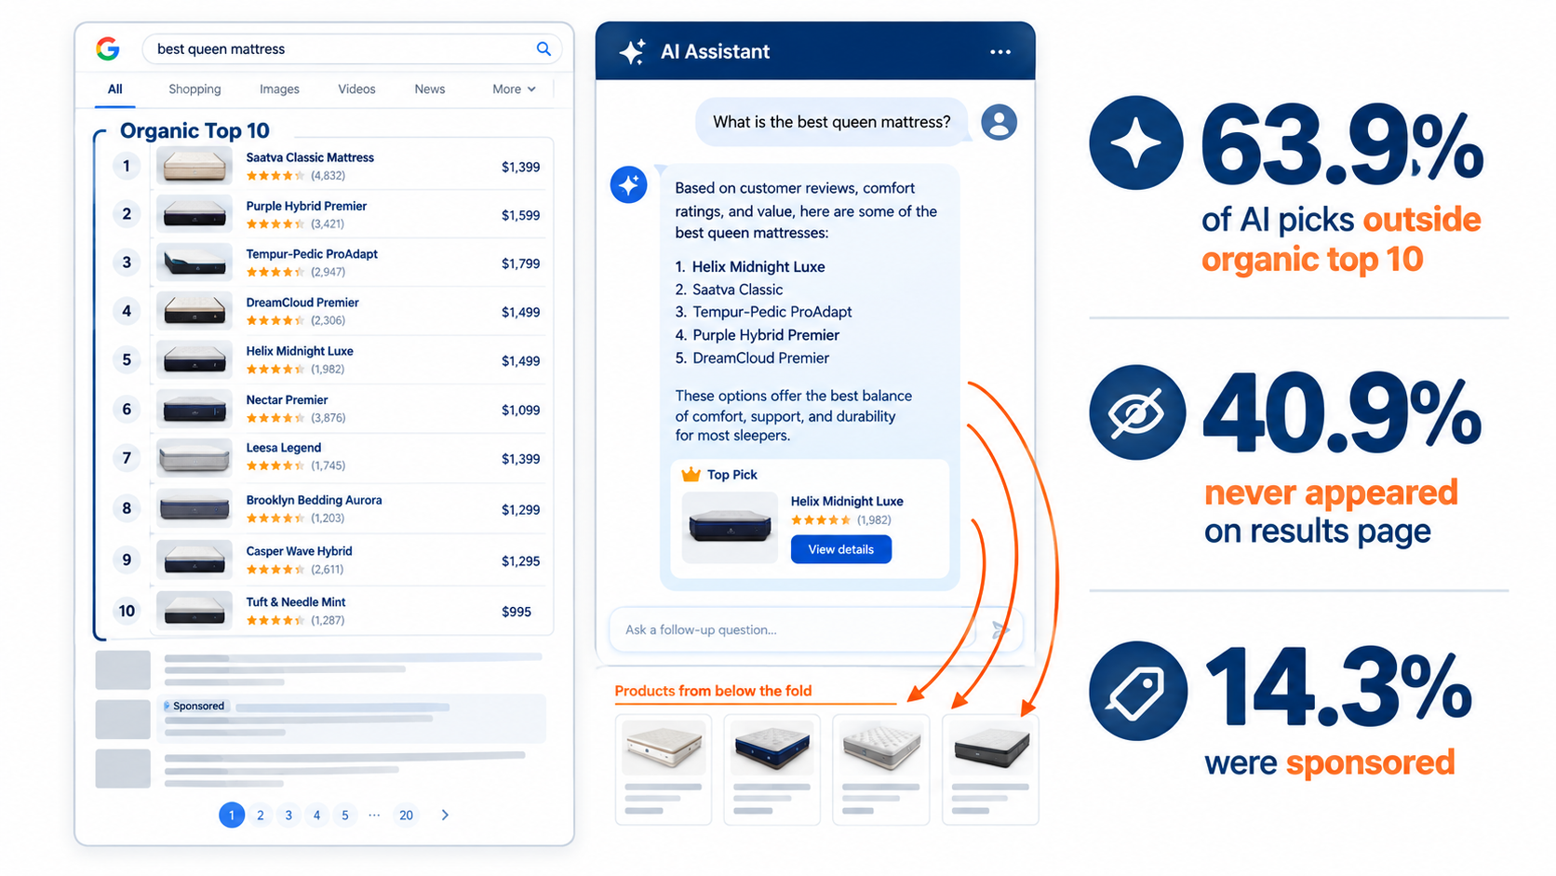Click $1,399 price of Saatva Classic
Image resolution: width=1556 pixels, height=876 pixels.
pyautogui.click(x=520, y=168)
